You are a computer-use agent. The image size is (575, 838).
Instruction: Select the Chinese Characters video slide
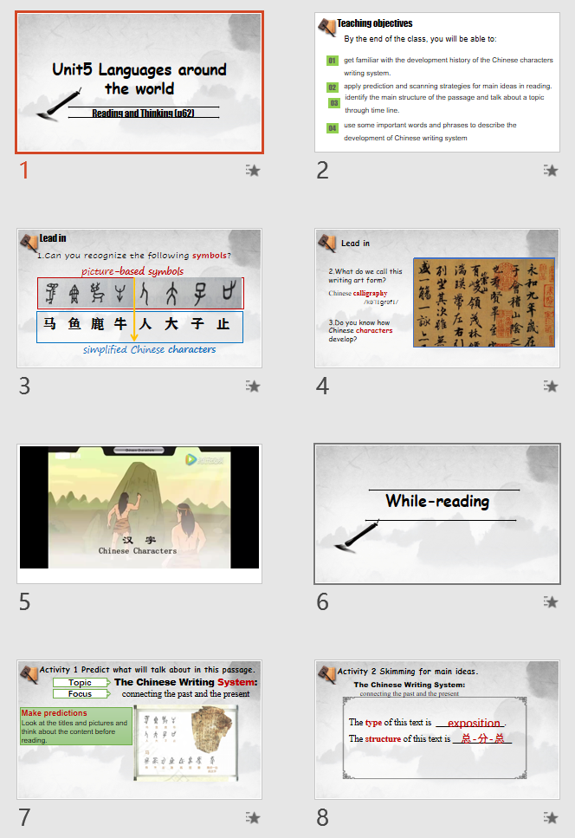tap(139, 514)
